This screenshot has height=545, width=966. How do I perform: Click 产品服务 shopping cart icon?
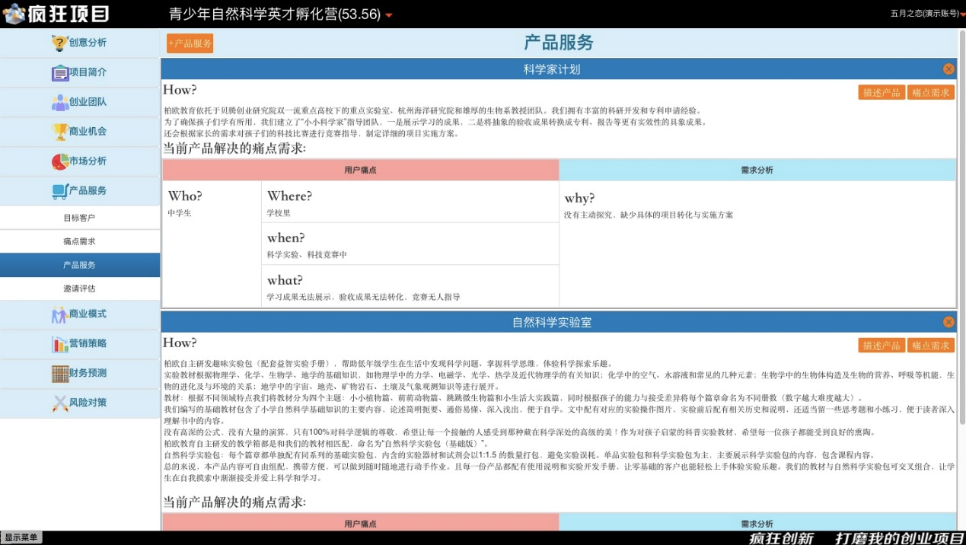[x=60, y=191]
